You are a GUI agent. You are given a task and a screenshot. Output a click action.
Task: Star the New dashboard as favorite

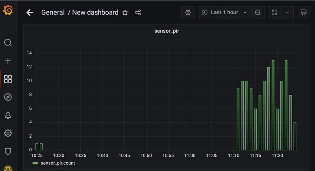click(x=125, y=13)
